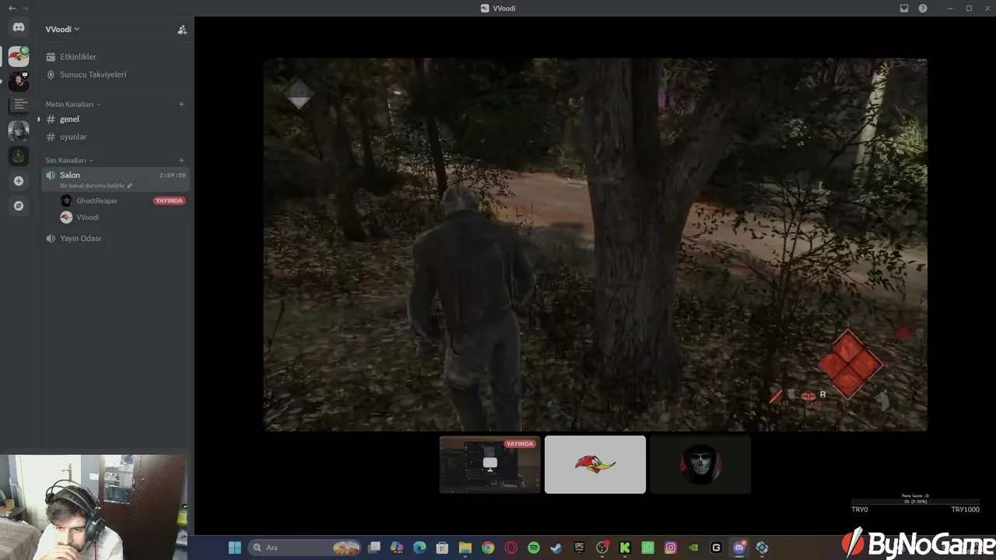The image size is (996, 560).
Task: Focus the main game stream view
Action: tap(595, 244)
